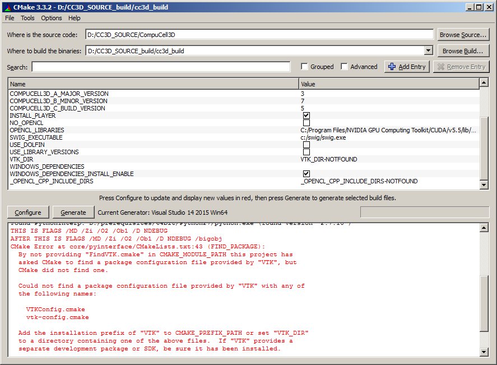Click the Add Entry plus button
The image size is (497, 365).
[407, 67]
